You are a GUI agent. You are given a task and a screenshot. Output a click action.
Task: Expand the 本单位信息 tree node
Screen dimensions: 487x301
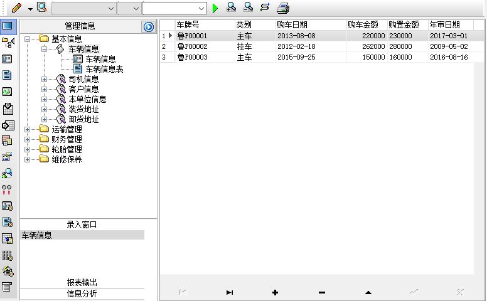(x=44, y=99)
